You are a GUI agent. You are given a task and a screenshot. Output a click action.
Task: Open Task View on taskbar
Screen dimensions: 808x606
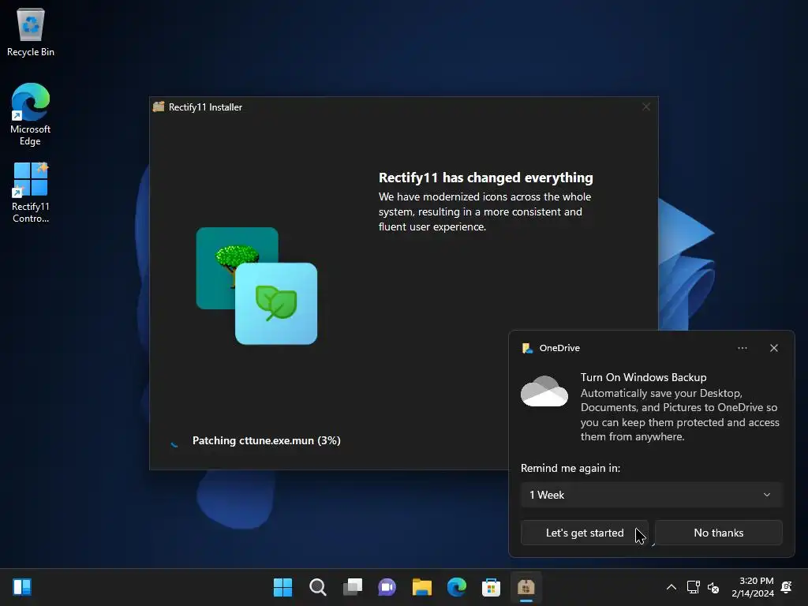[x=353, y=587]
